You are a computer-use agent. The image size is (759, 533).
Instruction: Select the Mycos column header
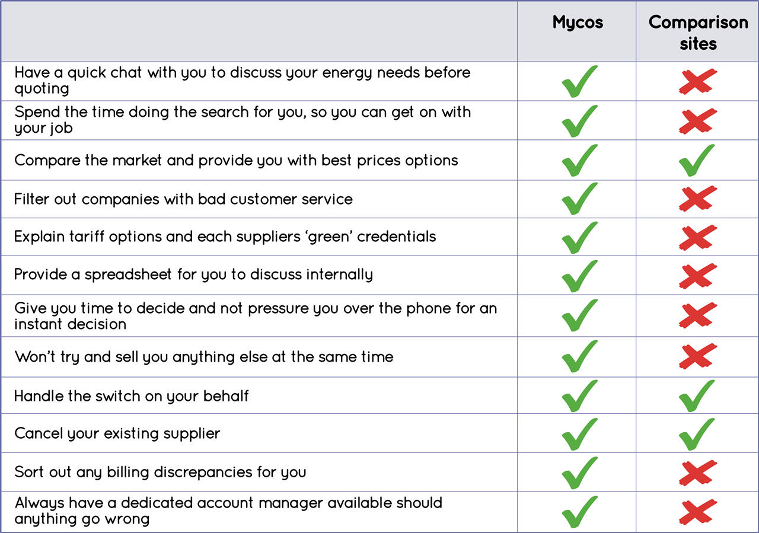pos(578,23)
